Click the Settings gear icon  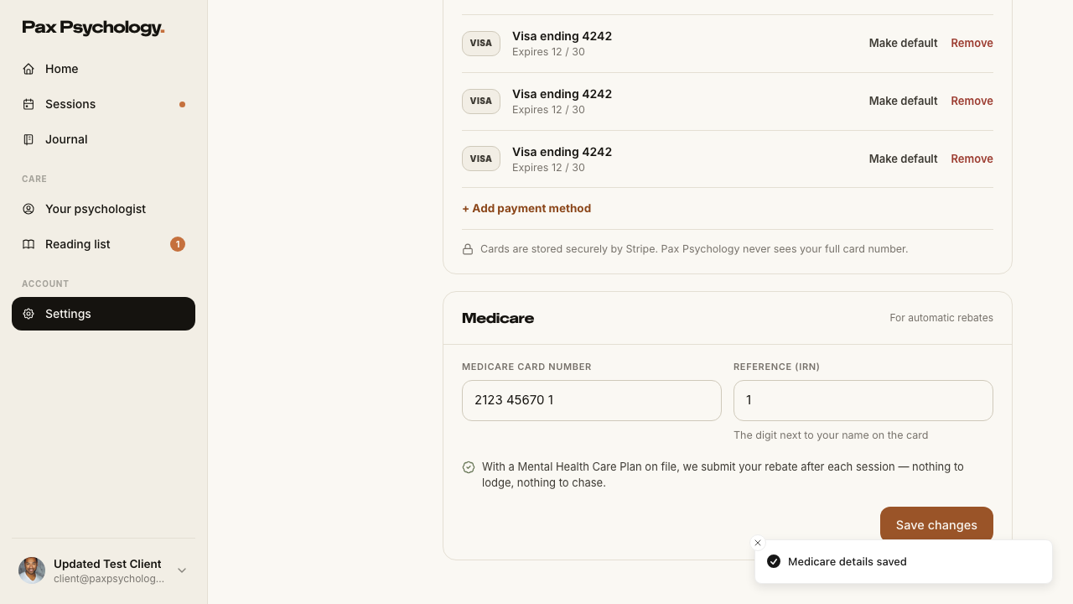coord(29,314)
